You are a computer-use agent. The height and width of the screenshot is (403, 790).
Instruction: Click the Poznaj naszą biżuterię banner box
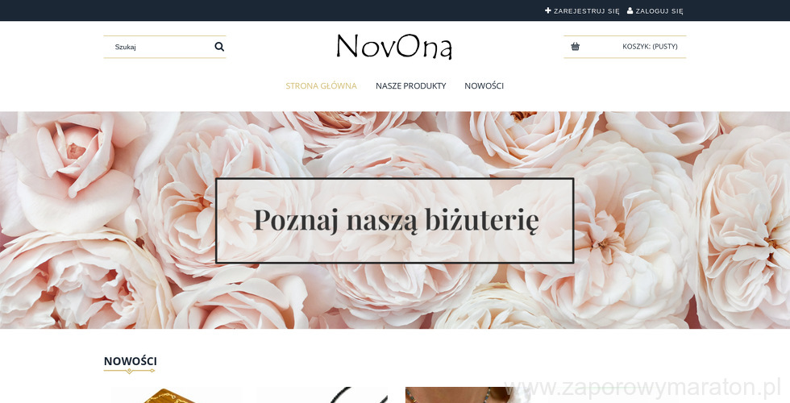click(x=395, y=221)
